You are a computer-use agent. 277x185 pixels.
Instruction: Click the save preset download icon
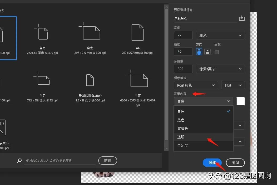pos(242,18)
